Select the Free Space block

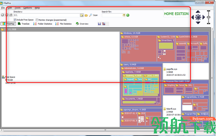[60, 79]
